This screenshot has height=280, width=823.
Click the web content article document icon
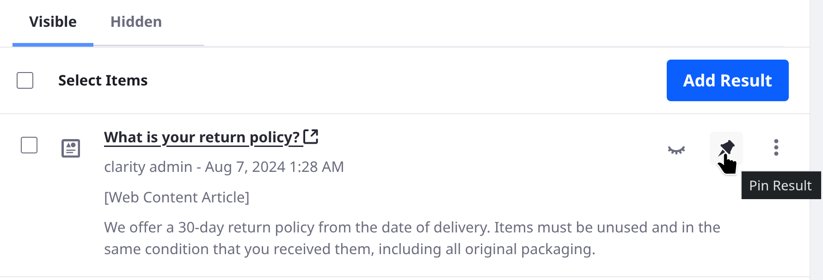click(x=71, y=148)
